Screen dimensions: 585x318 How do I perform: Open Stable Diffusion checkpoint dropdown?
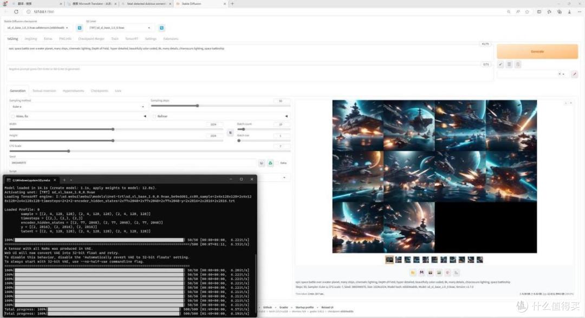pos(38,28)
